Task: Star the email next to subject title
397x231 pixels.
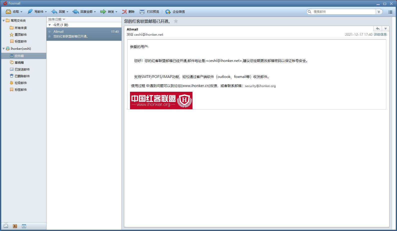Action: [x=176, y=21]
